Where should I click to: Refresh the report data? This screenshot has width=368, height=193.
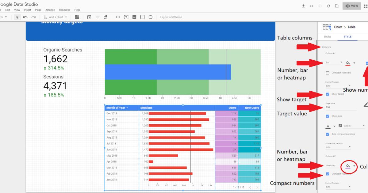point(328,6)
